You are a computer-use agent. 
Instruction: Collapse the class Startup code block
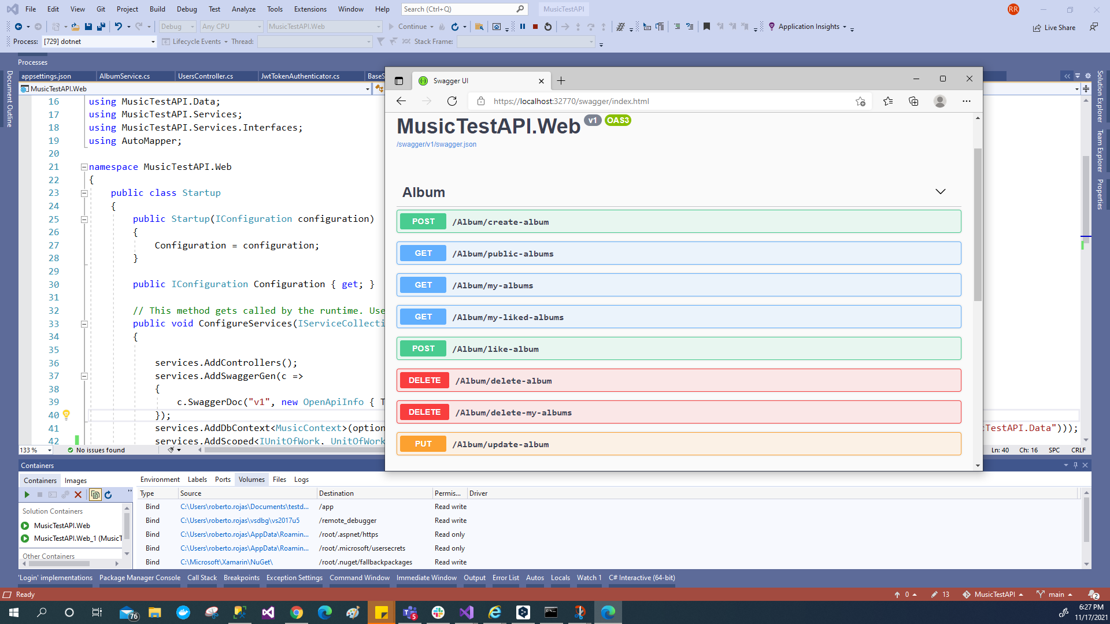pos(84,193)
